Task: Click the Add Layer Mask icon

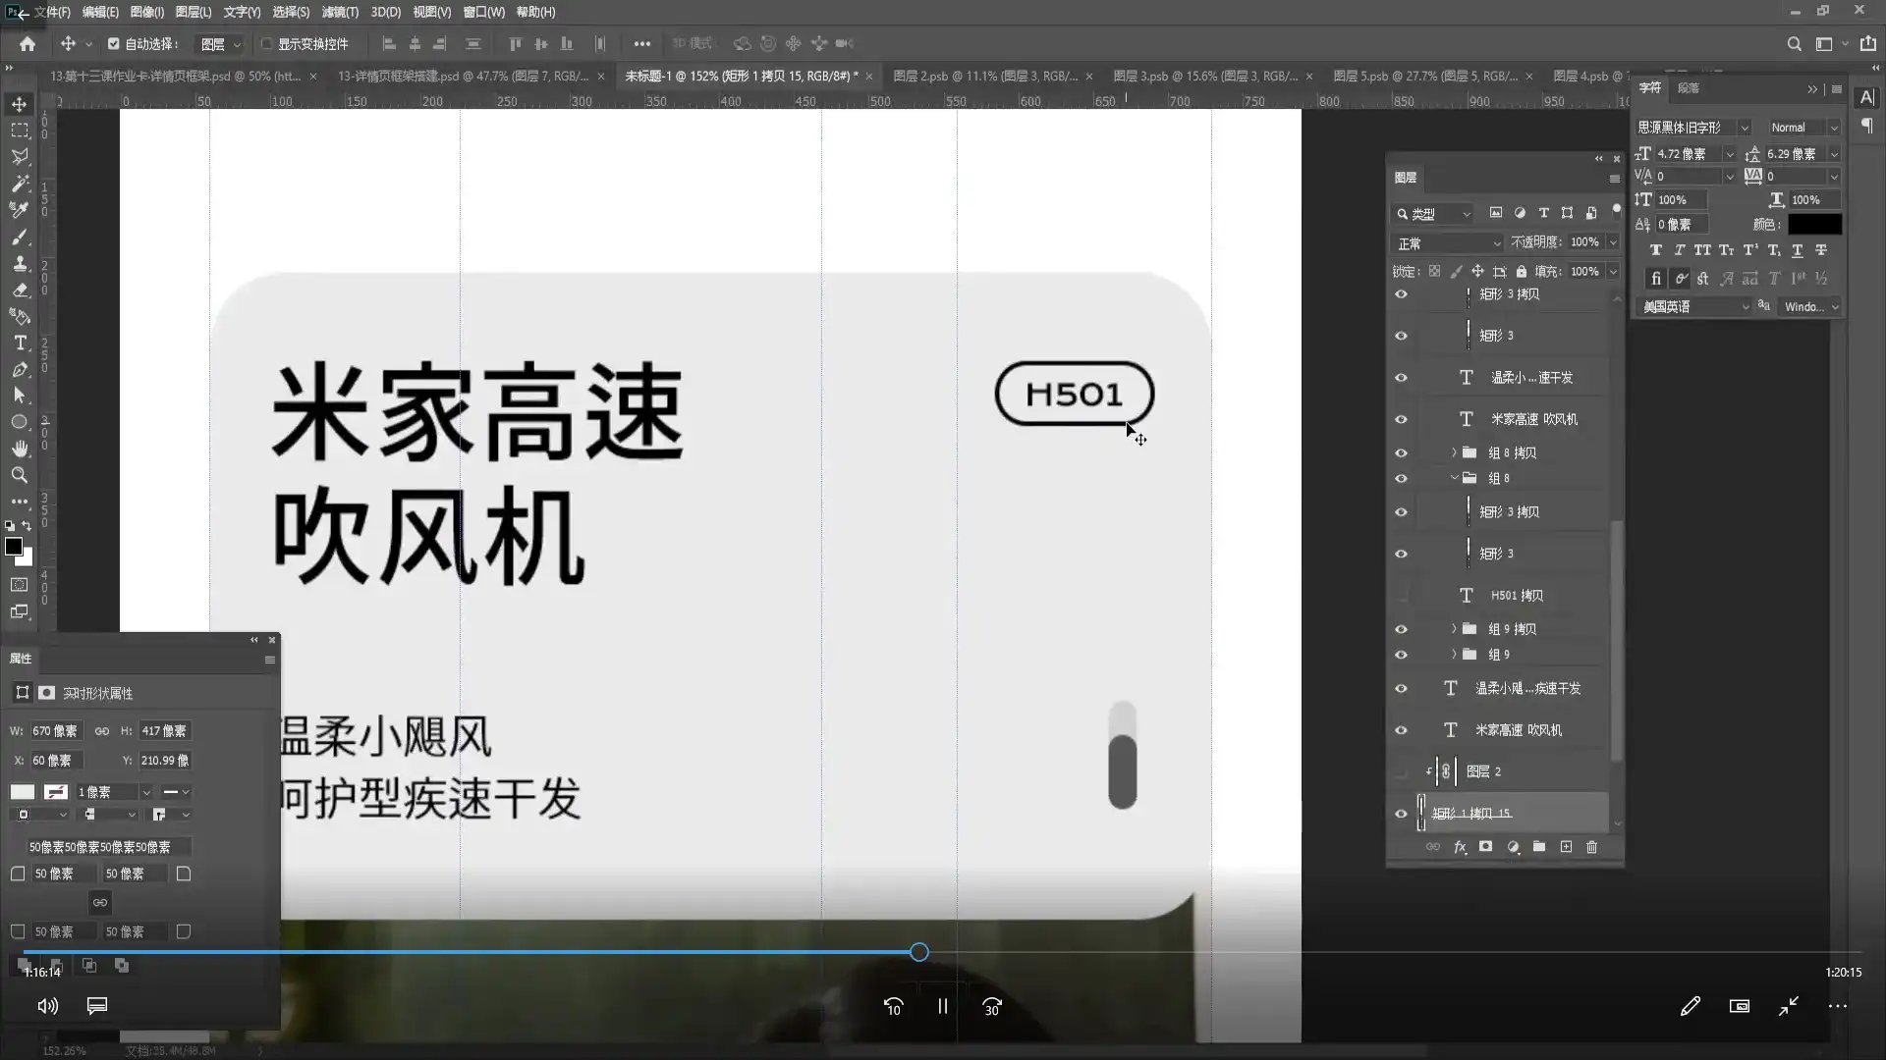Action: pos(1486,847)
